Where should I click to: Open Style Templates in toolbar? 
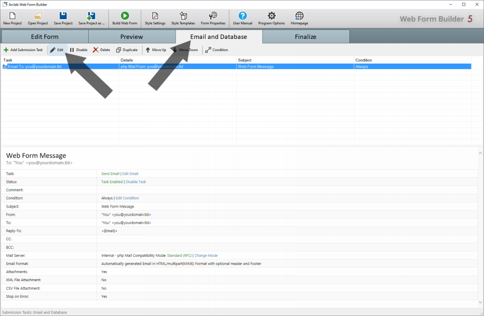183,16
